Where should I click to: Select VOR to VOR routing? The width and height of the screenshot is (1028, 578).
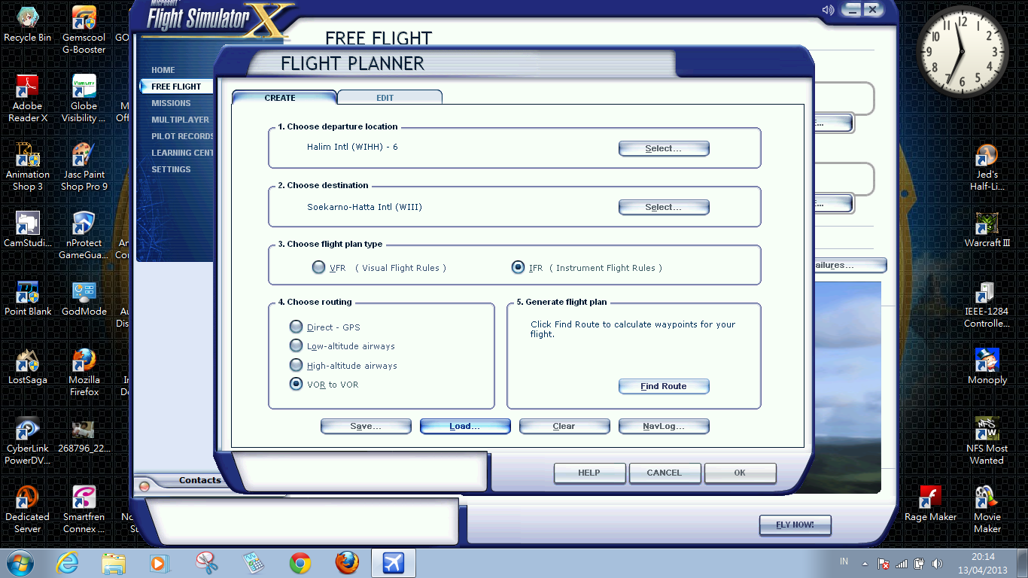click(297, 385)
